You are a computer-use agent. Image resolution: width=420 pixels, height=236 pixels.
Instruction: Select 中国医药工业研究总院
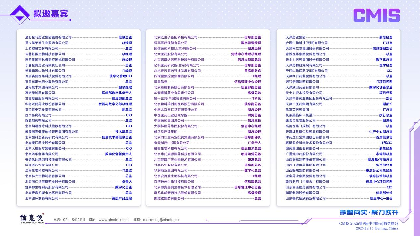[171, 115]
